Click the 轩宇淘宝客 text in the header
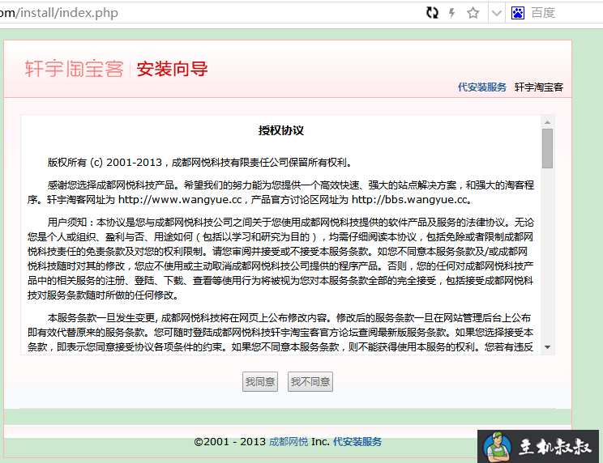Screen dimensions: 603x463 pyautogui.click(x=539, y=87)
